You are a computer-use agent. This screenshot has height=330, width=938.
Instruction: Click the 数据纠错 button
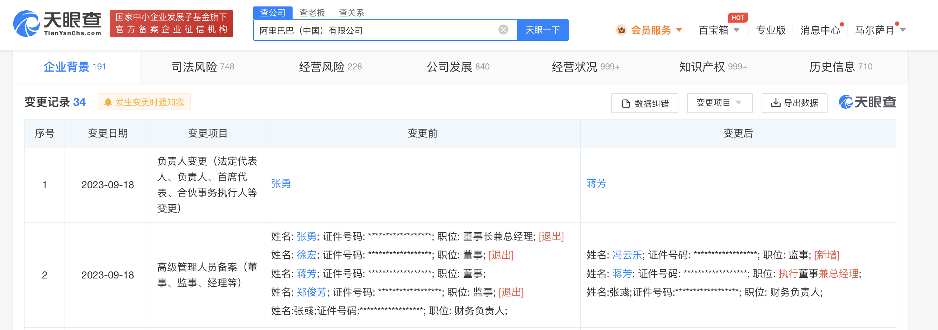pos(644,103)
